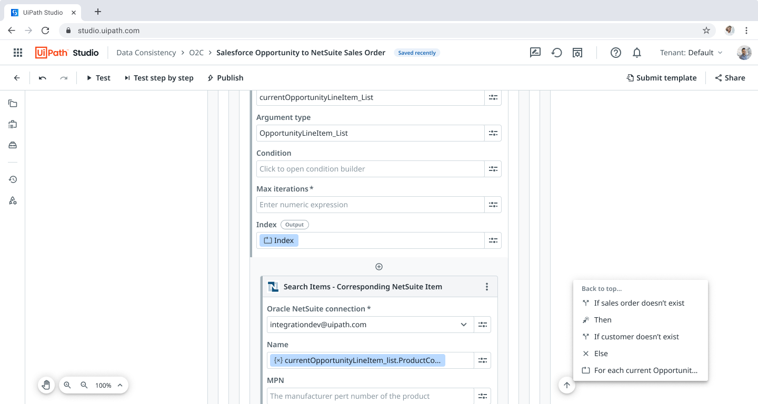Viewport: 758px width, 404px height.
Task: Click Back to top... heading
Action: coord(602,289)
